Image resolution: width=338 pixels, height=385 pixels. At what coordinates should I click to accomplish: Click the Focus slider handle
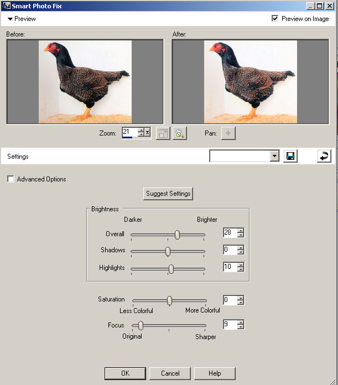coord(141,326)
